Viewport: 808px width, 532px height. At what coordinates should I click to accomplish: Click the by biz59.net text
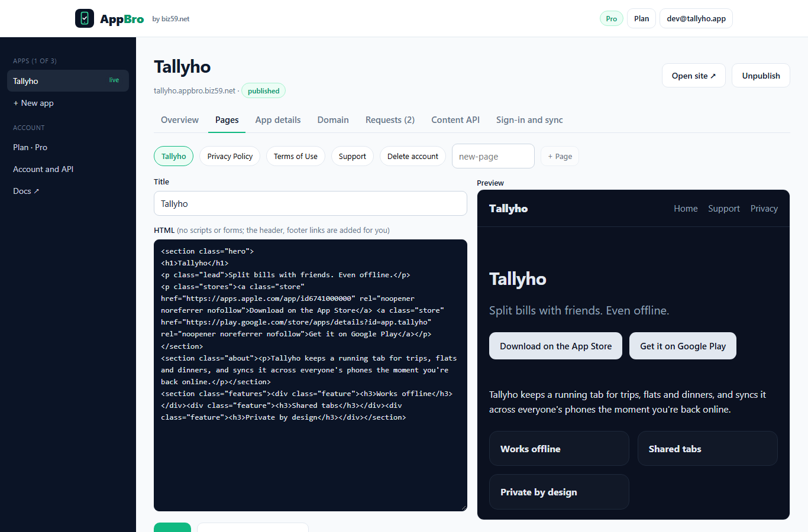click(171, 19)
